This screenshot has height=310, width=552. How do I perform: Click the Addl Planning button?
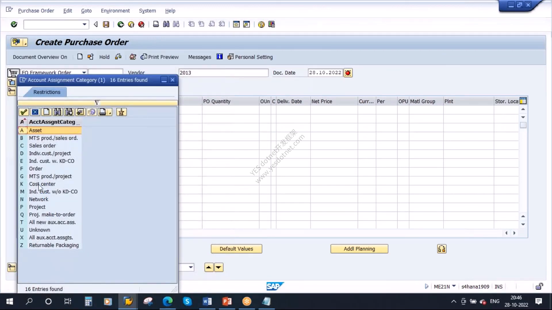[x=359, y=249]
